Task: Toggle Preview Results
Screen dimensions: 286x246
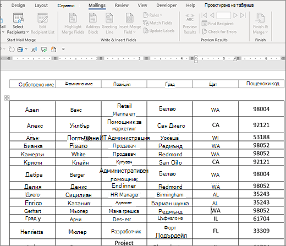Action: pyautogui.click(x=190, y=24)
